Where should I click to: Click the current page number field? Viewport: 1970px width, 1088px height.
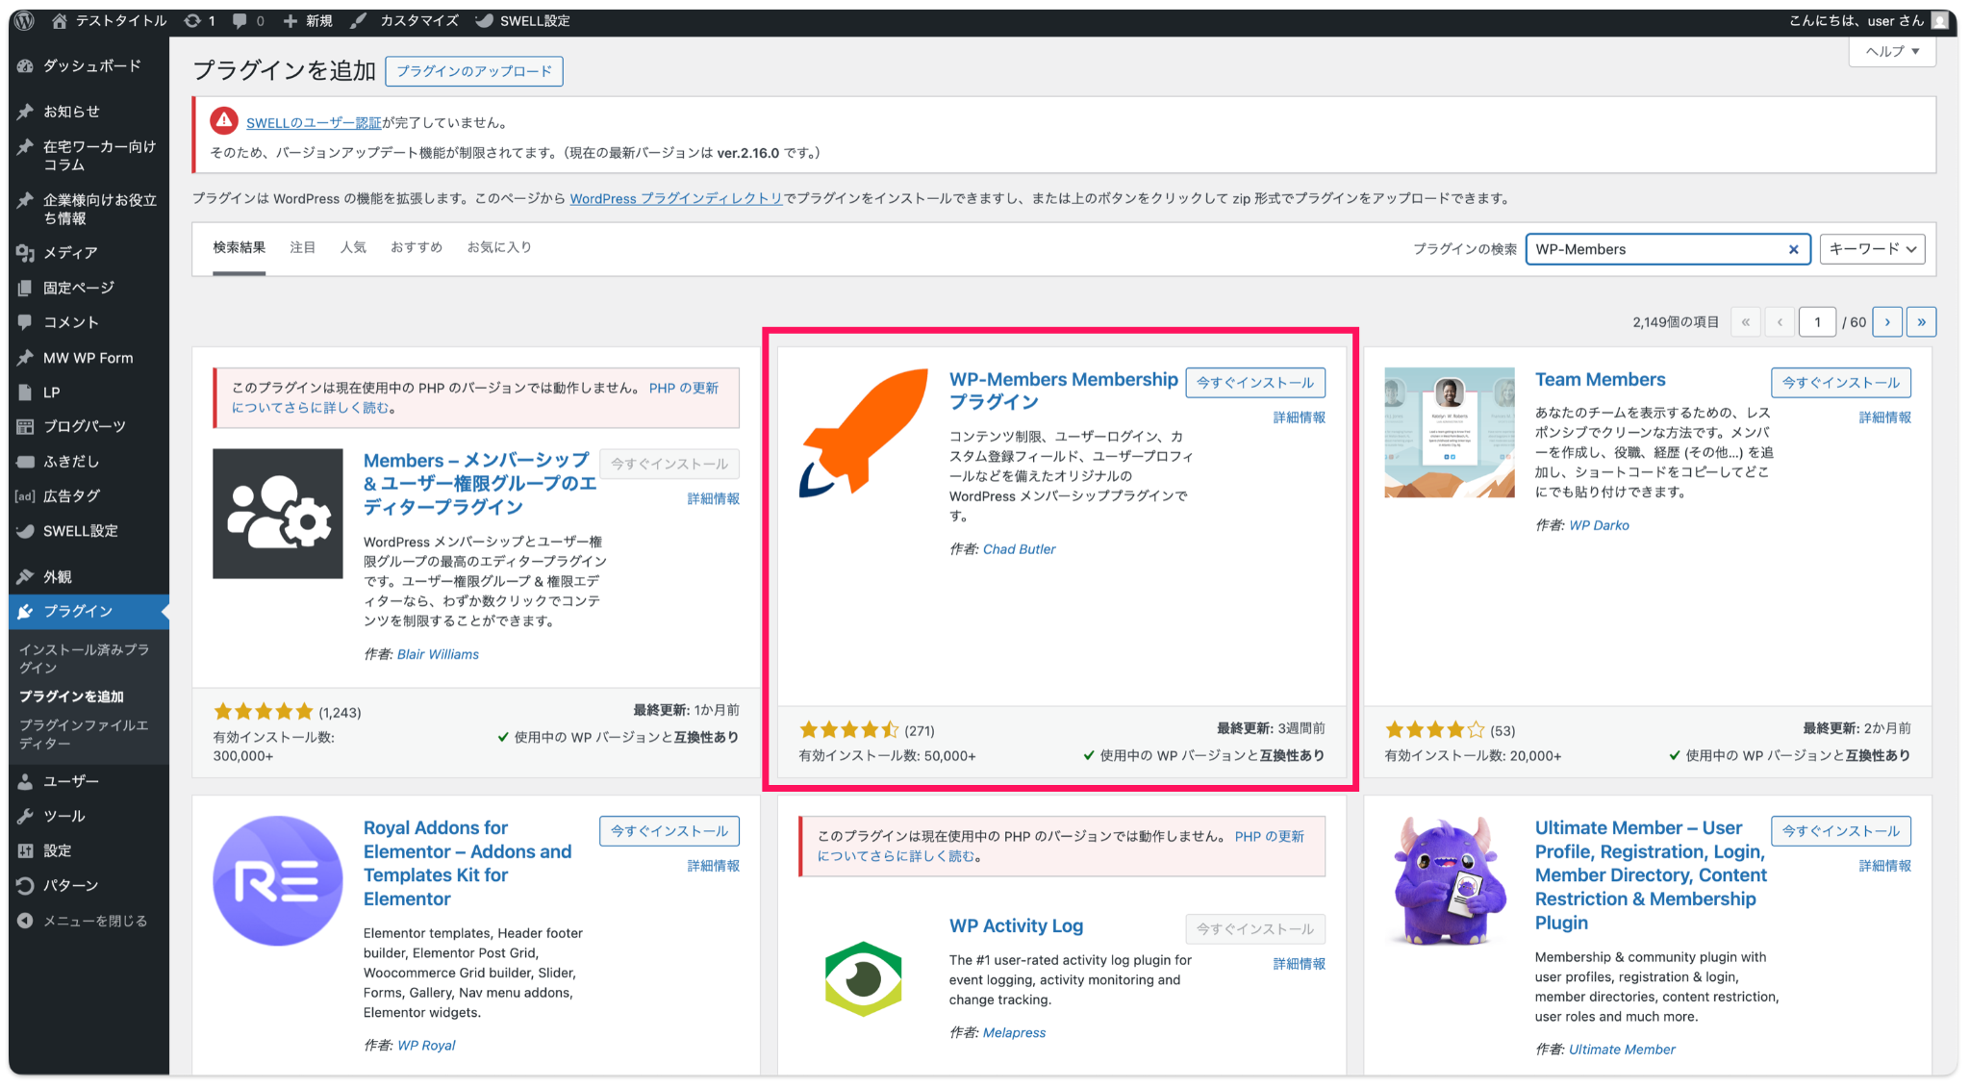pos(1818,322)
